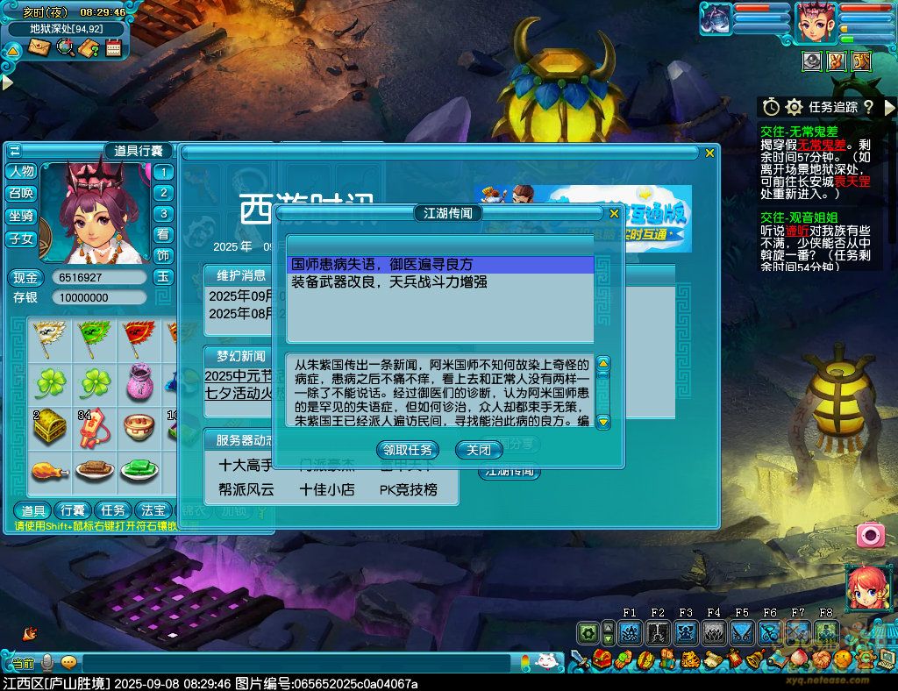Select the 装备武器改良 news list entry
The height and width of the screenshot is (691, 898).
(x=388, y=282)
